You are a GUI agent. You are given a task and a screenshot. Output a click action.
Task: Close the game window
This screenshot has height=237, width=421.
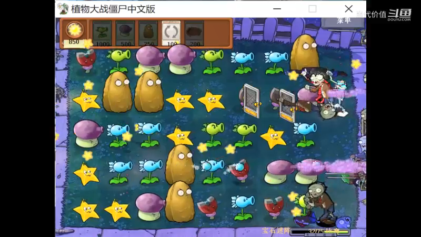pyautogui.click(x=348, y=9)
